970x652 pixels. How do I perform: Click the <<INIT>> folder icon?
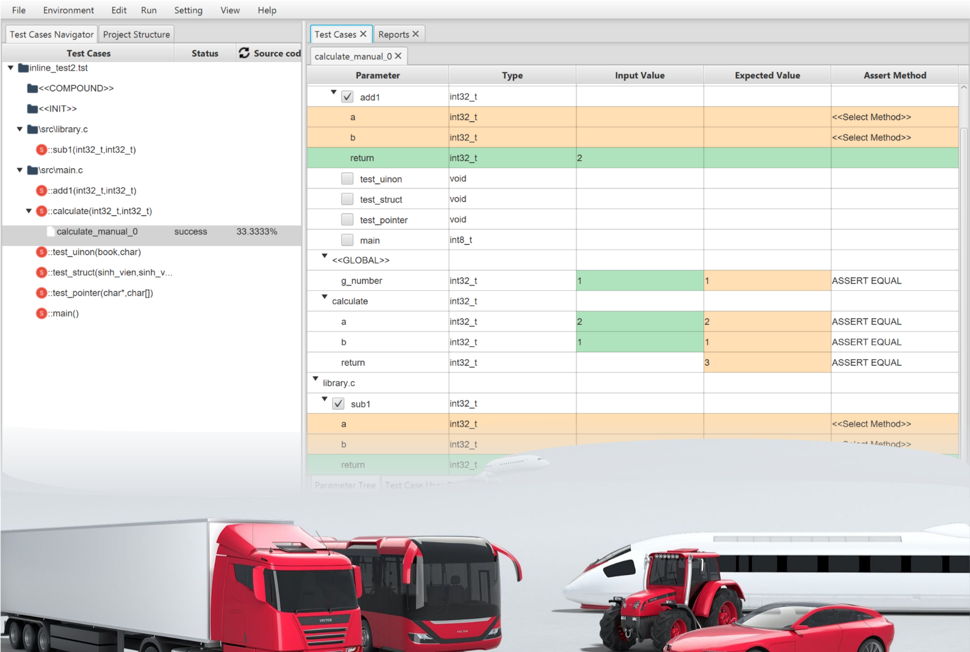(32, 109)
